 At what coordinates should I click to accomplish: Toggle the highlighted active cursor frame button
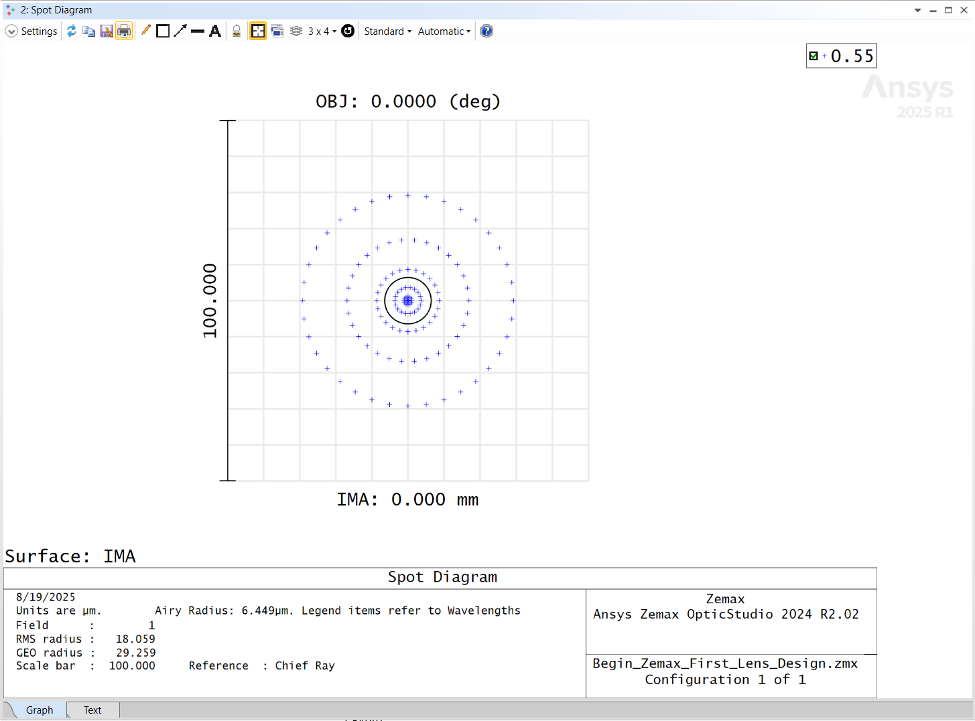[258, 31]
